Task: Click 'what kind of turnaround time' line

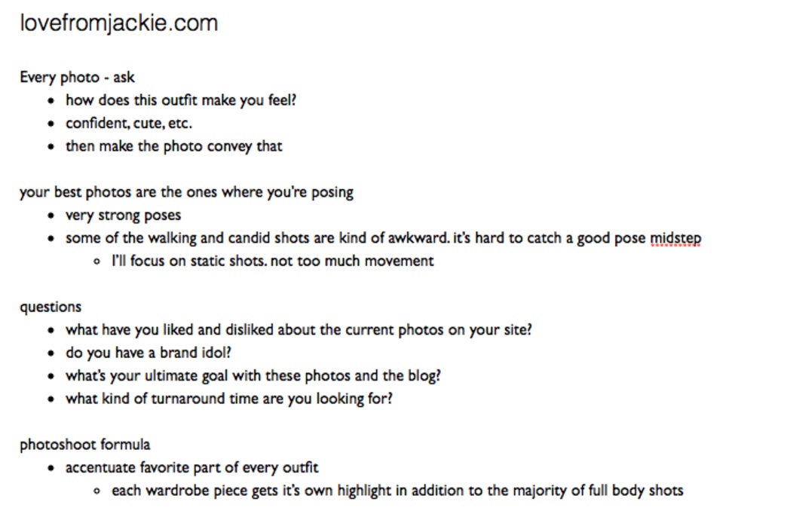Action: point(228,399)
